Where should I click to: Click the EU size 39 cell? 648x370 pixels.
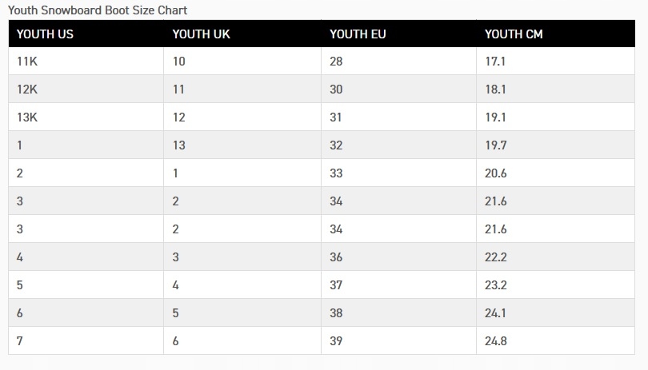pos(336,341)
